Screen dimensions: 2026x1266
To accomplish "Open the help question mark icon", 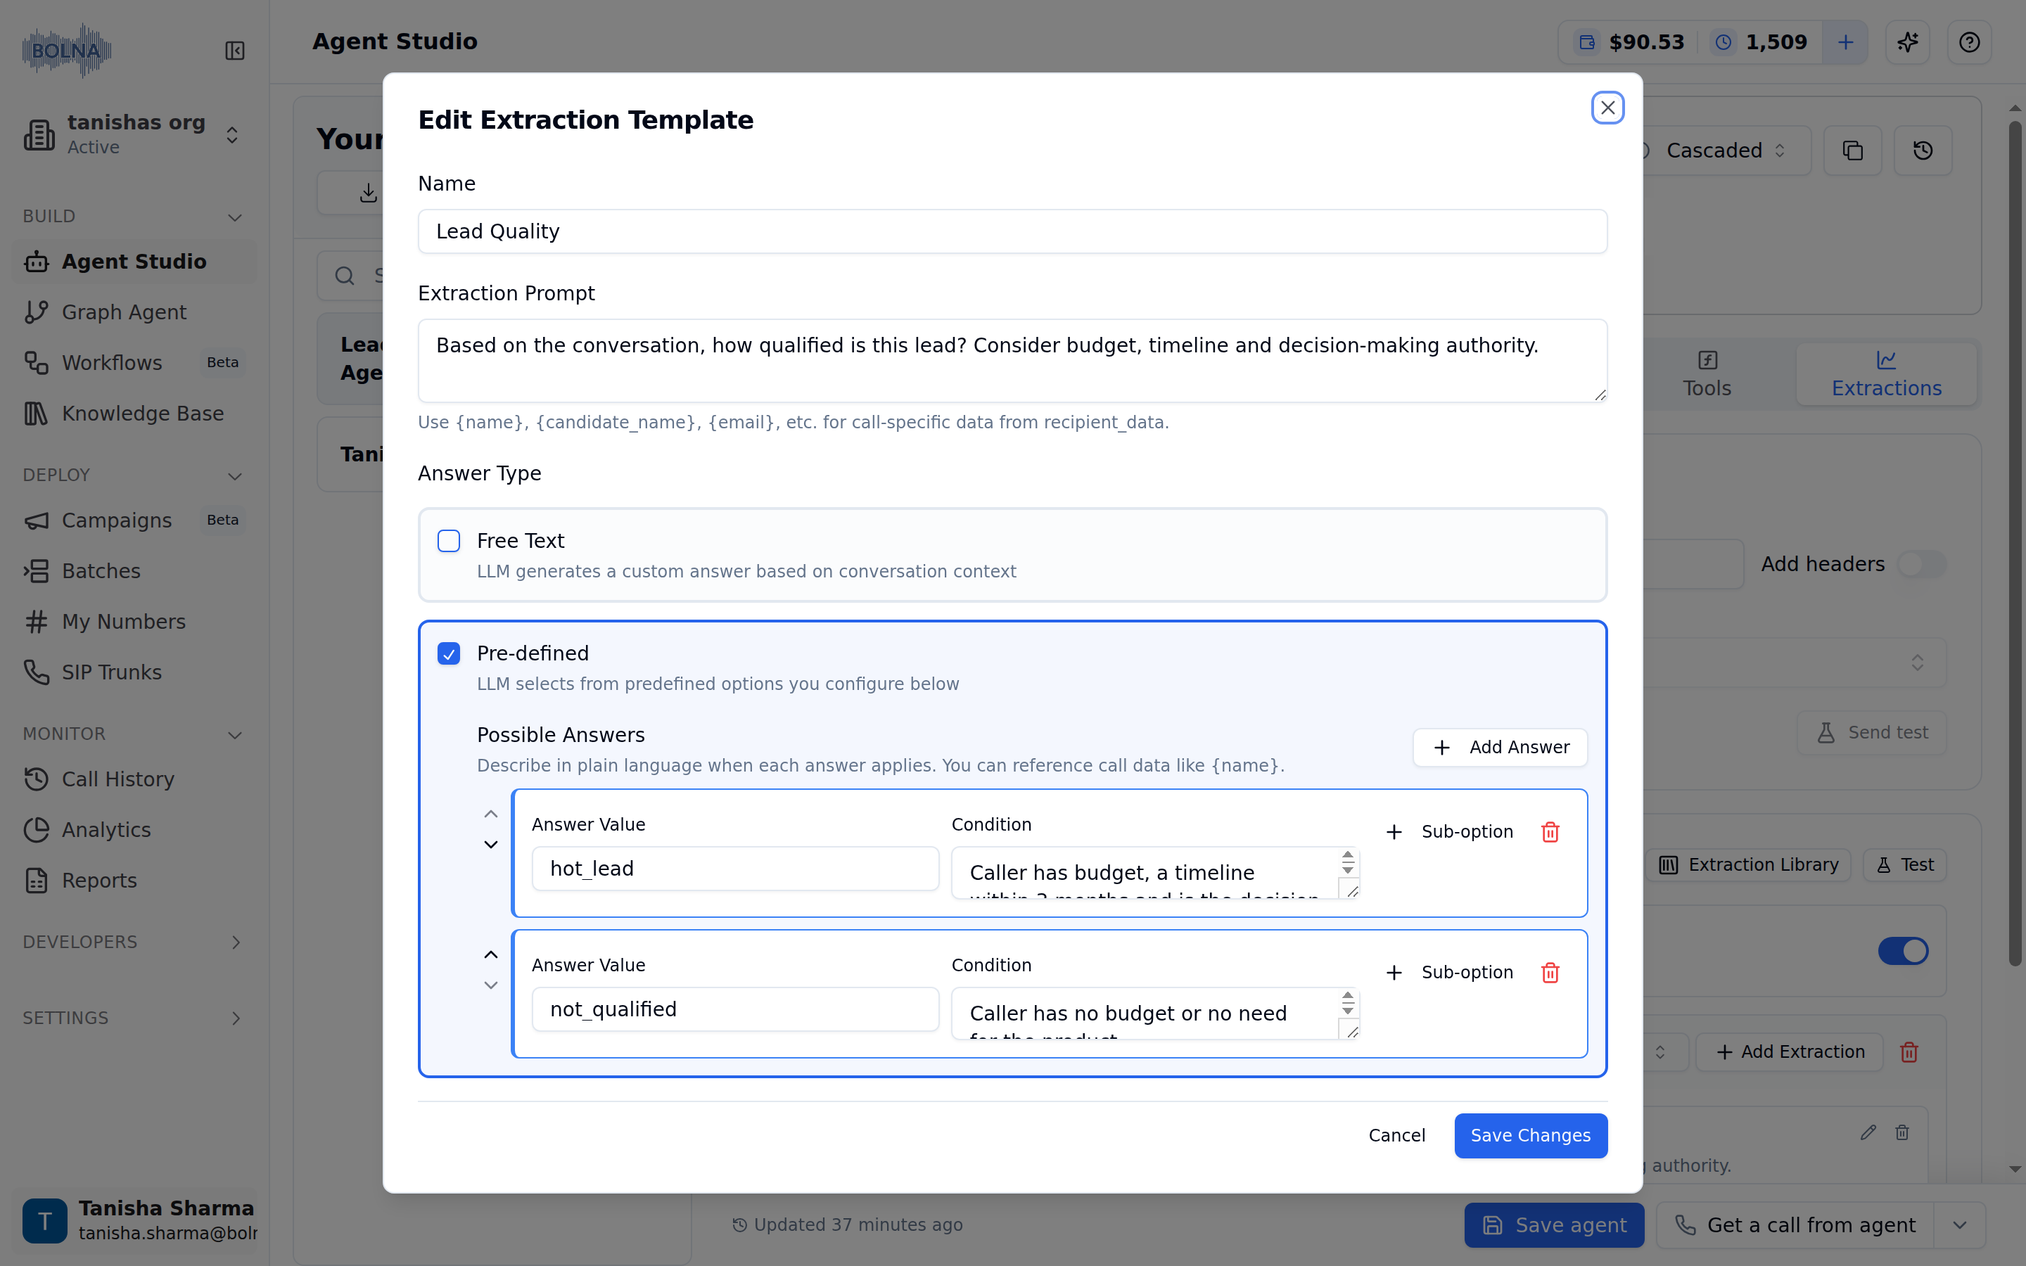I will pos(1969,42).
